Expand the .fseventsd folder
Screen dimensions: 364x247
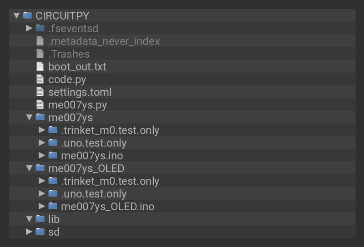click(29, 29)
